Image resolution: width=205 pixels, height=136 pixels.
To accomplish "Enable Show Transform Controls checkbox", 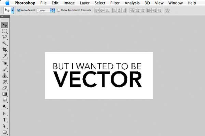I will click(x=59, y=10).
